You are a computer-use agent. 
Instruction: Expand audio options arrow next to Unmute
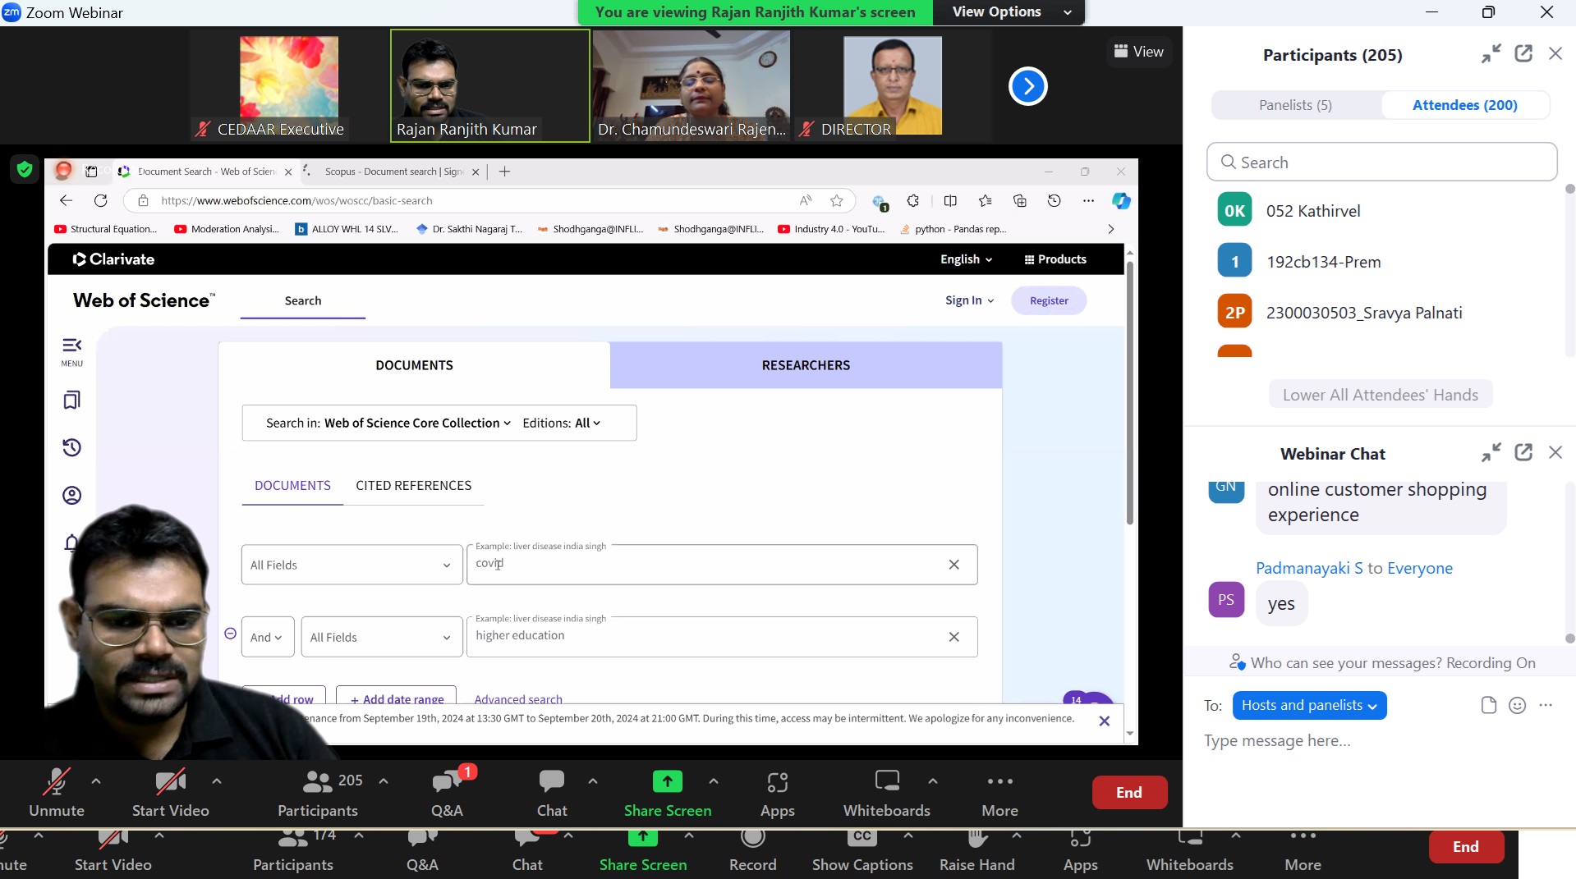coord(96,781)
